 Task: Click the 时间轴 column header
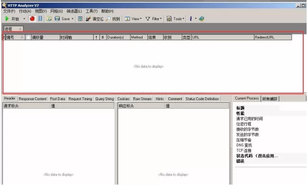click(77, 37)
